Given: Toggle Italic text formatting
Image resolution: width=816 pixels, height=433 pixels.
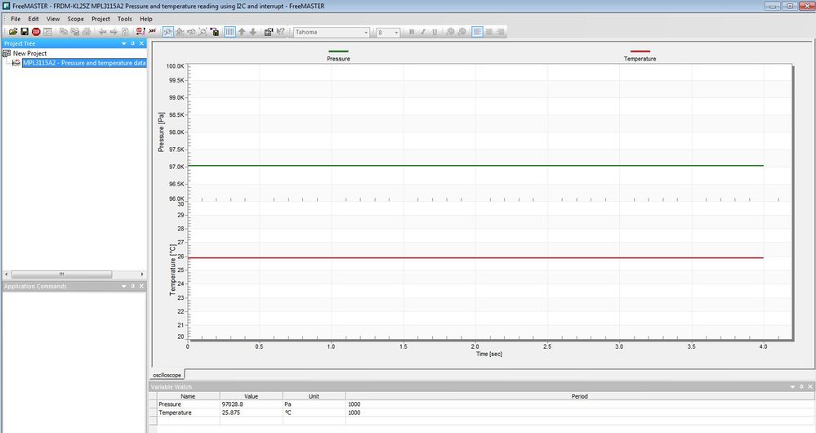Looking at the screenshot, I should 423,32.
